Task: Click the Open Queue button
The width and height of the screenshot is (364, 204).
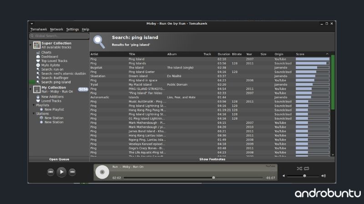Action: click(59, 160)
